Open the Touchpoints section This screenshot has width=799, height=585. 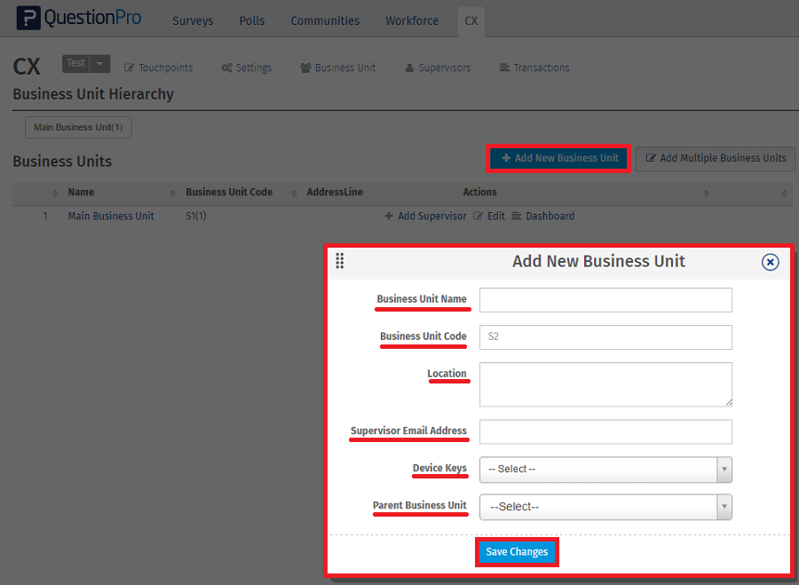(159, 67)
